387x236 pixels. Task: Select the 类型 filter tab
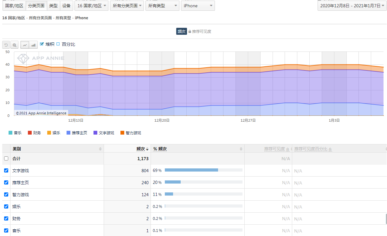point(53,5)
